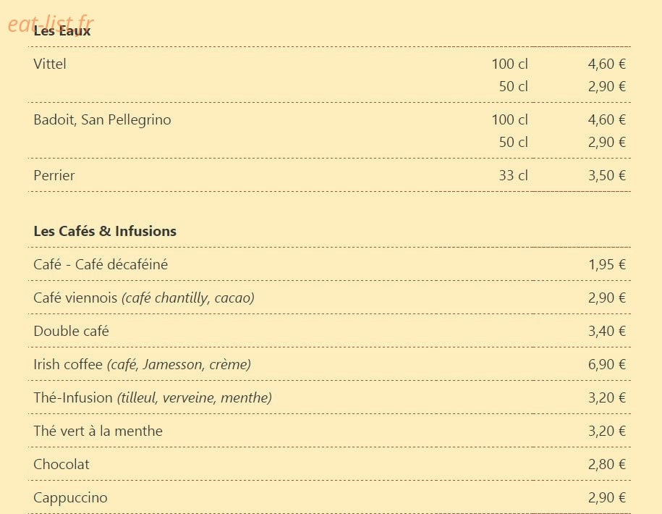This screenshot has width=662, height=514.
Task: Select Cappuccino menu entry
Action: pos(70,497)
